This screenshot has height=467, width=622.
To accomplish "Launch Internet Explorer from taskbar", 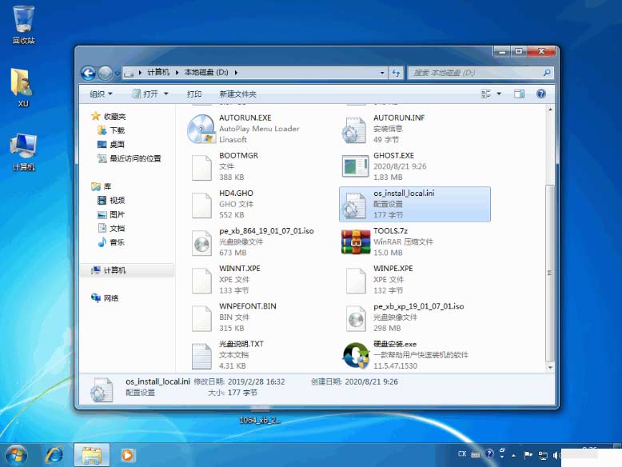I will click(x=54, y=455).
